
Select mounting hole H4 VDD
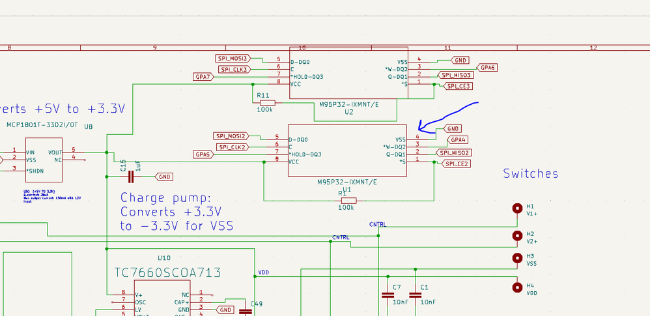[x=517, y=287]
